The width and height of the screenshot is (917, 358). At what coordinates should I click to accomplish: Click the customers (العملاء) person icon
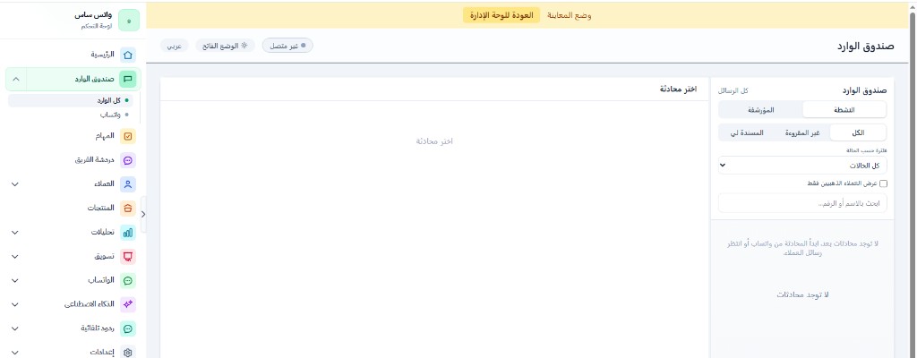tap(128, 184)
